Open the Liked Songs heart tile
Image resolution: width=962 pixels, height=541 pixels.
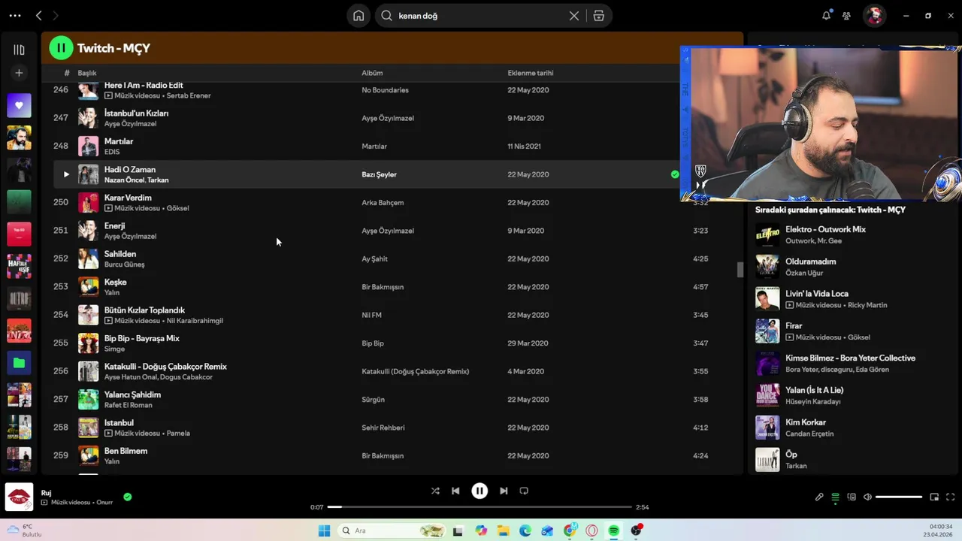point(19,105)
